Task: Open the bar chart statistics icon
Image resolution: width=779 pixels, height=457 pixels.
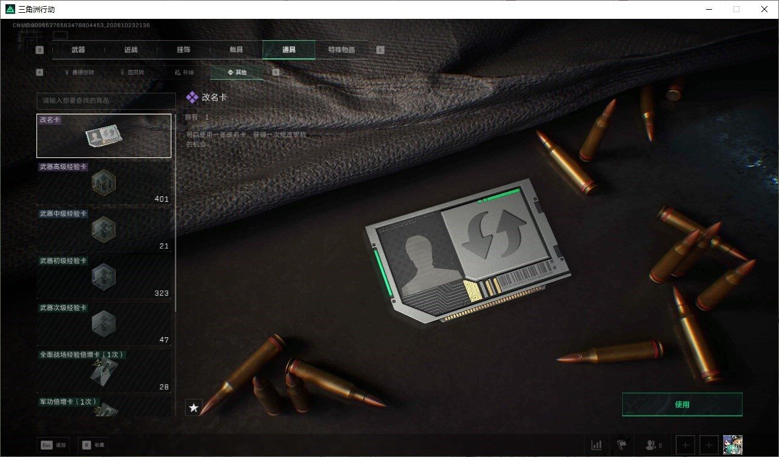Action: pyautogui.click(x=597, y=445)
